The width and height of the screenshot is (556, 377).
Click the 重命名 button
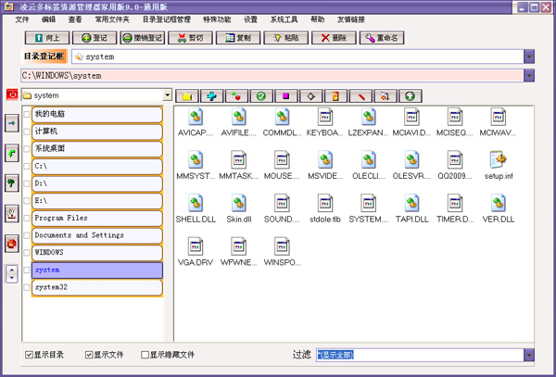[382, 38]
